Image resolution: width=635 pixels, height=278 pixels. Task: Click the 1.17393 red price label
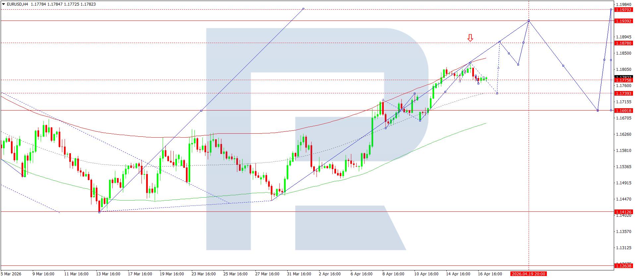tap(623, 94)
